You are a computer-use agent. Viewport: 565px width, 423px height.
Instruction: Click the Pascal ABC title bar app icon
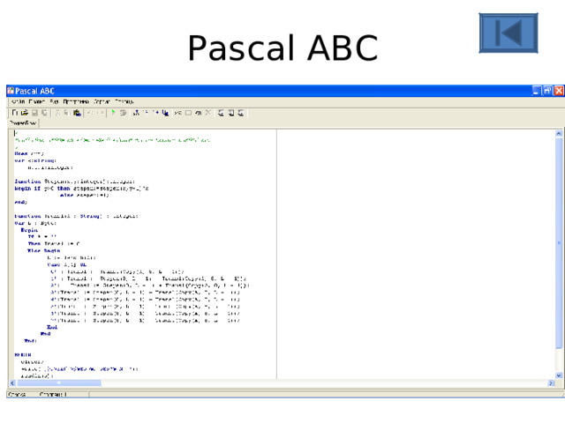(x=11, y=90)
